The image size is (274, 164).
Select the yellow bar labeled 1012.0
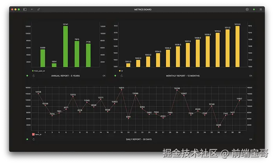pos(238,47)
